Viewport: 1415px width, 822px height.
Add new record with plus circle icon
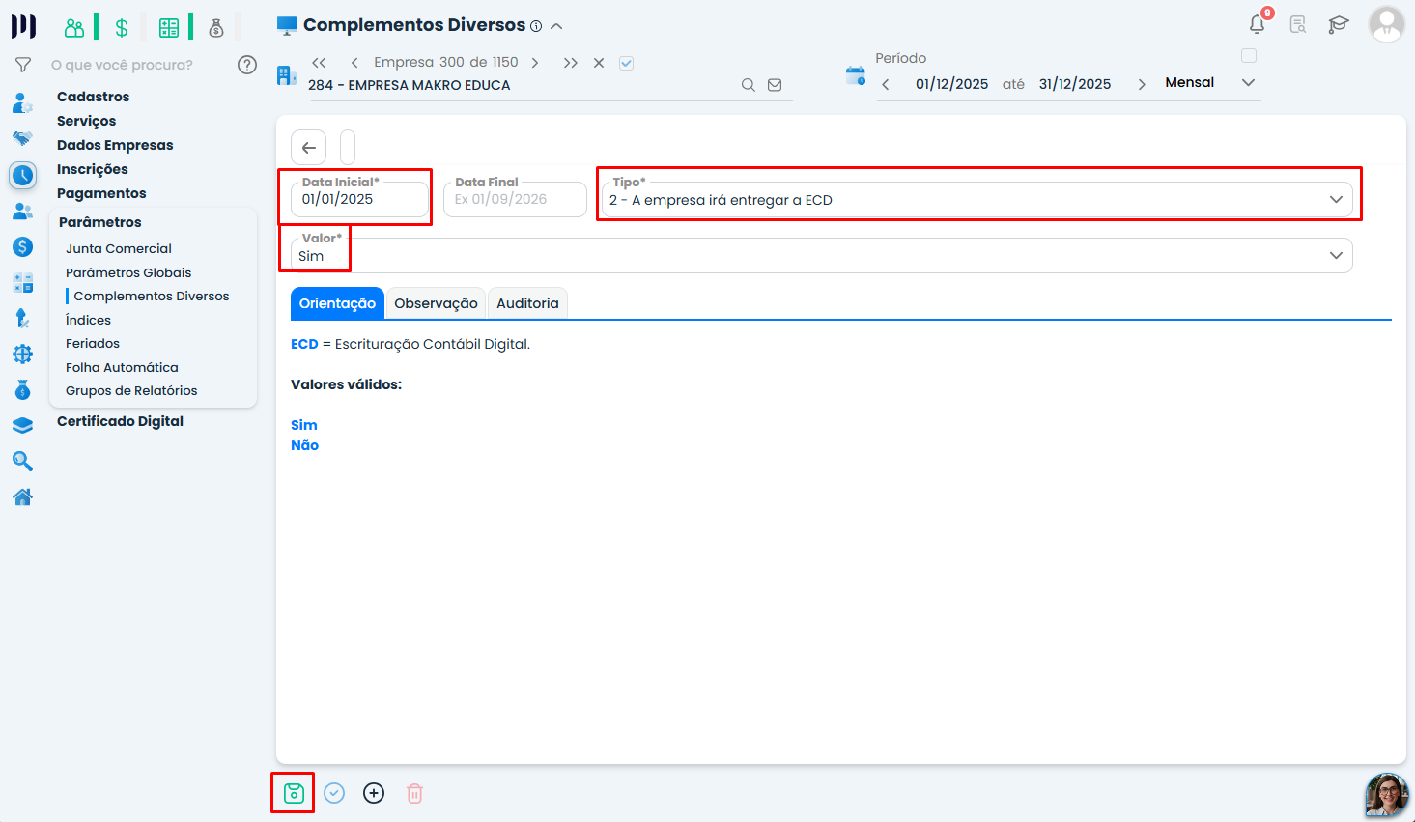(x=374, y=793)
